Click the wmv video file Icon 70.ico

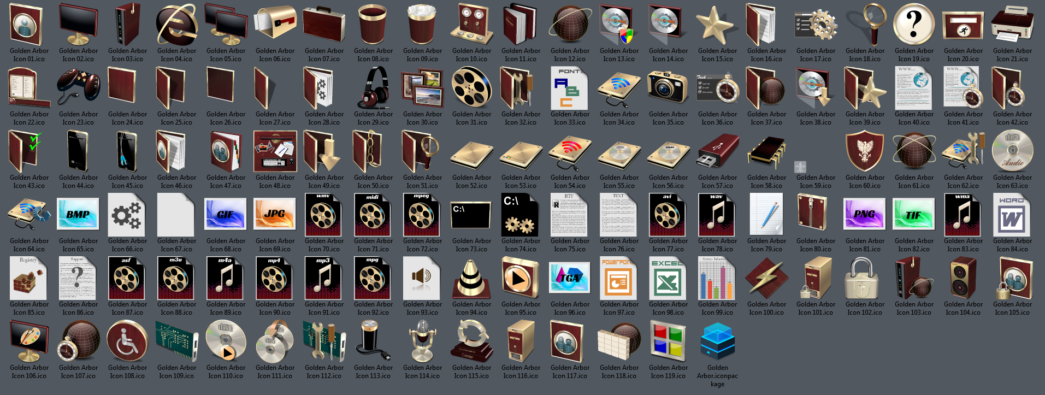[324, 215]
